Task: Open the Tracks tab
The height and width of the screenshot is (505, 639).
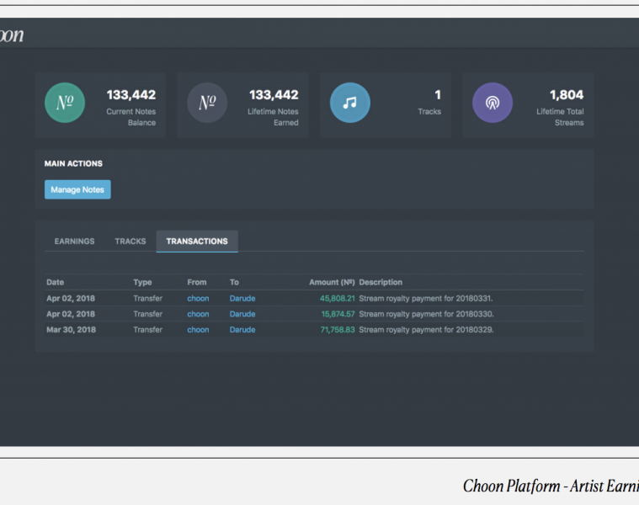Action: coord(130,242)
